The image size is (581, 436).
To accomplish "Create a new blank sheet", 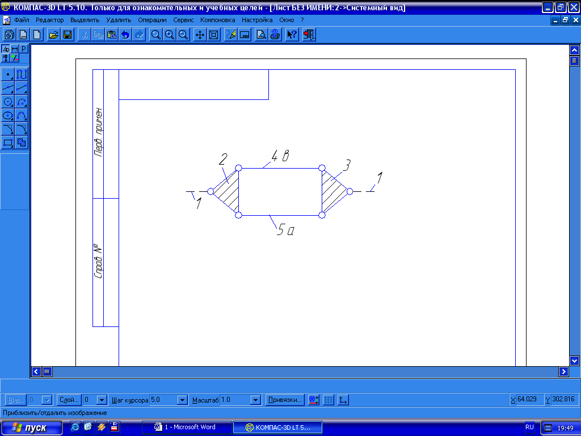I will (x=37, y=35).
